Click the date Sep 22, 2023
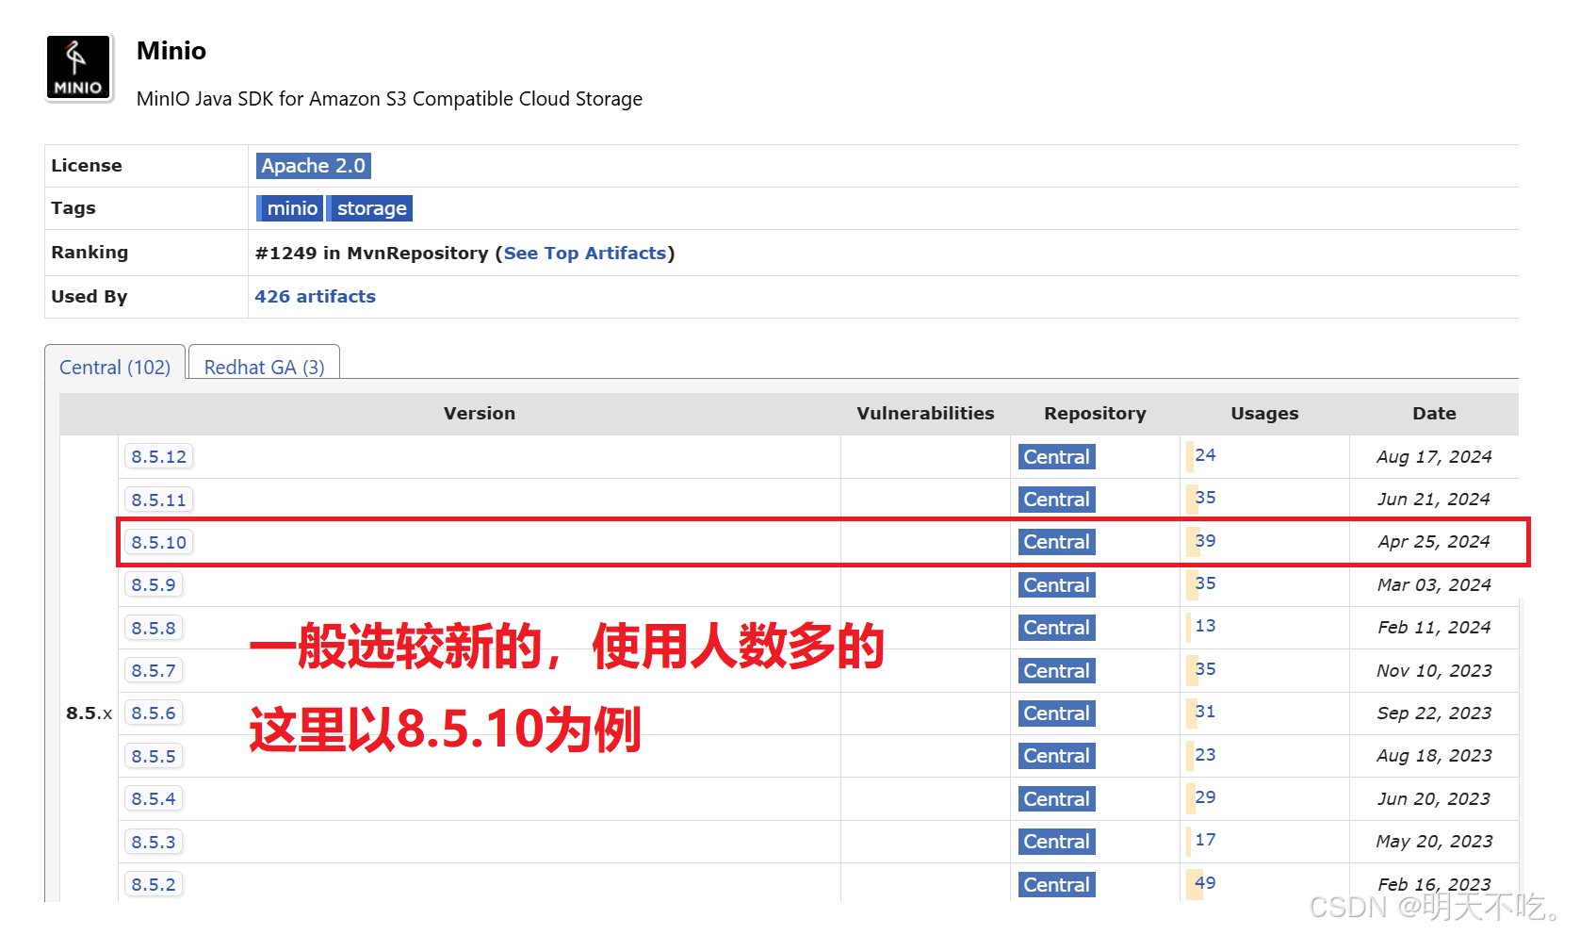The image size is (1580, 935). click(x=1434, y=714)
